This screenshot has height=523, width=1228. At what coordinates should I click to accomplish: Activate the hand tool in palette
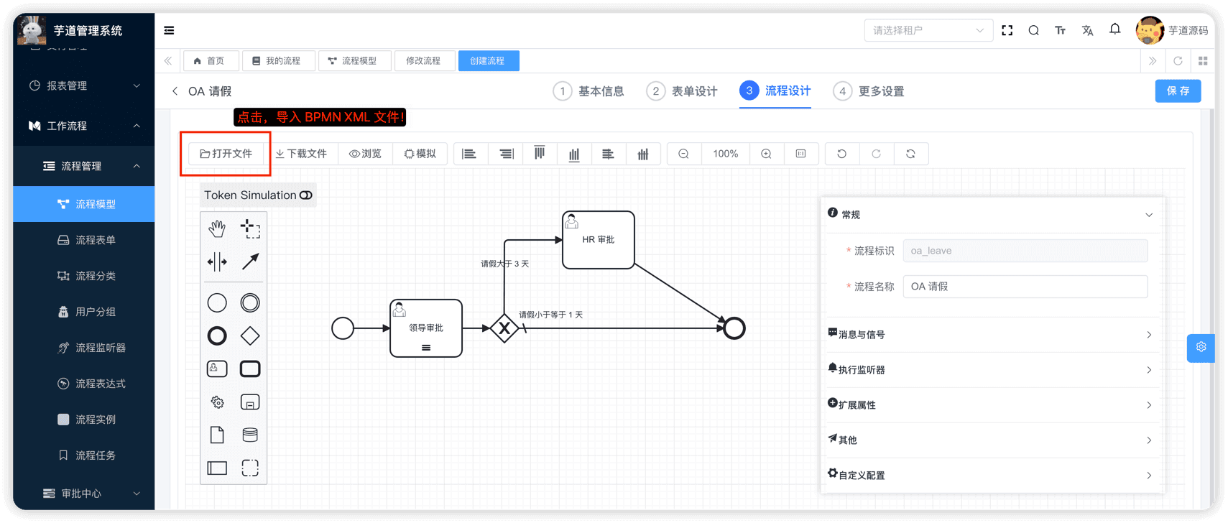[217, 229]
